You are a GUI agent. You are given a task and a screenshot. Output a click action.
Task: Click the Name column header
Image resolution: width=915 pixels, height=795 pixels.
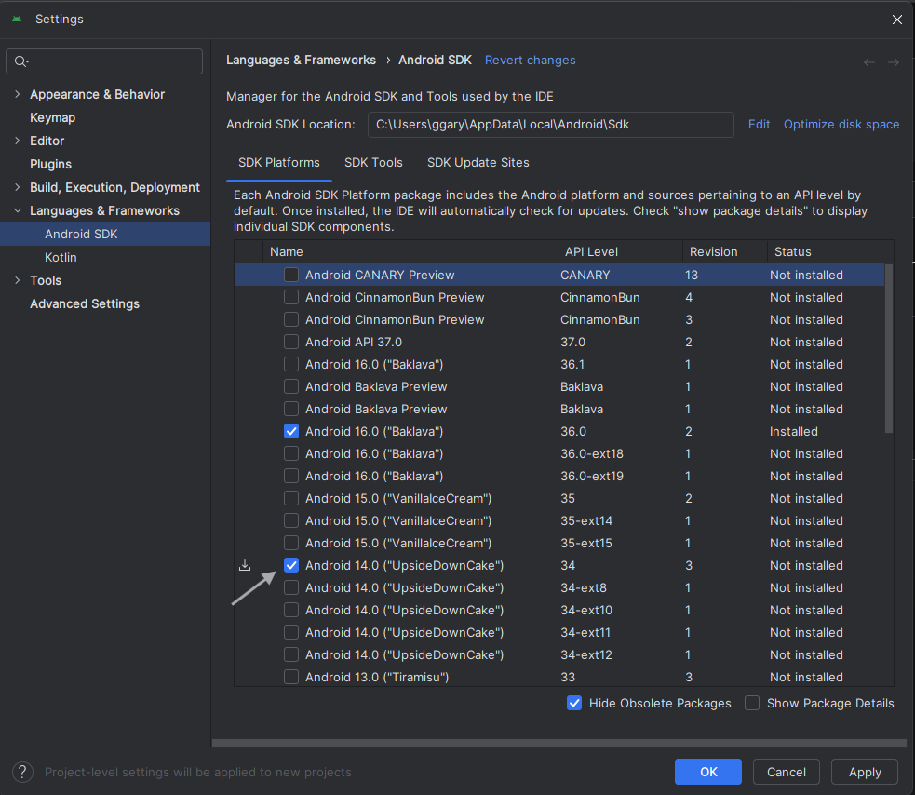click(410, 251)
